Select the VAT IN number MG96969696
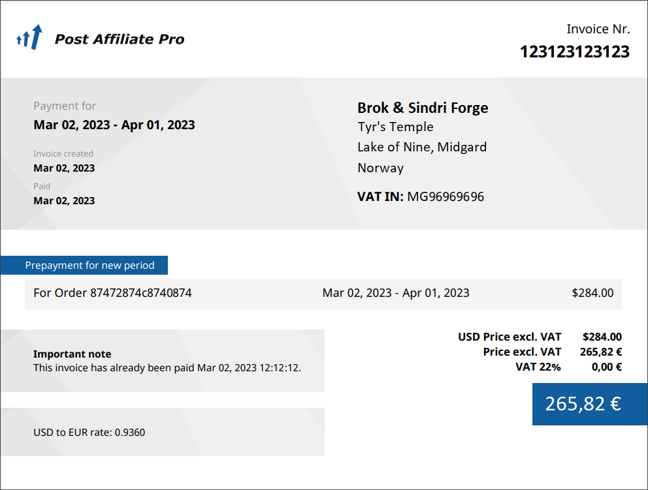The height and width of the screenshot is (490, 648). pos(445,196)
